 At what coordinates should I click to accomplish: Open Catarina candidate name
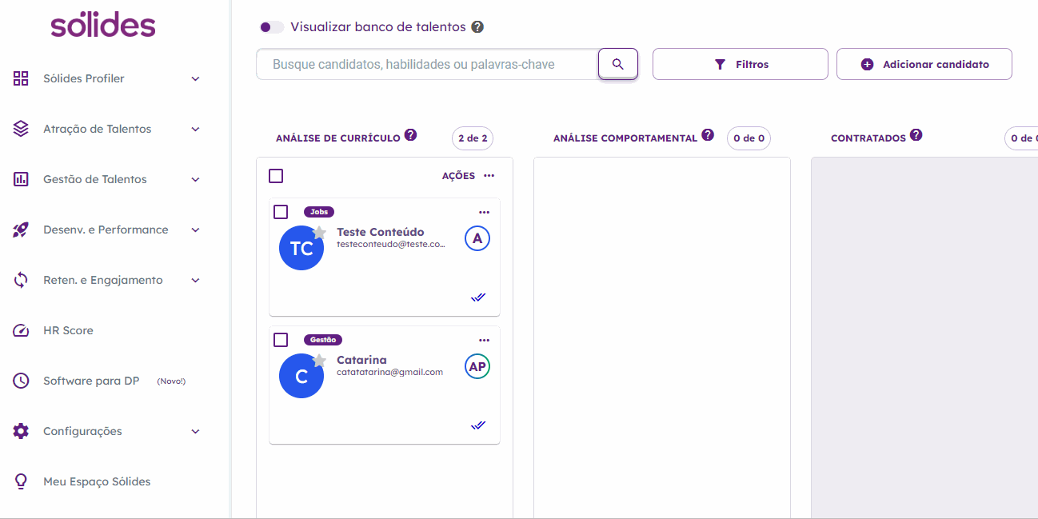click(x=361, y=360)
